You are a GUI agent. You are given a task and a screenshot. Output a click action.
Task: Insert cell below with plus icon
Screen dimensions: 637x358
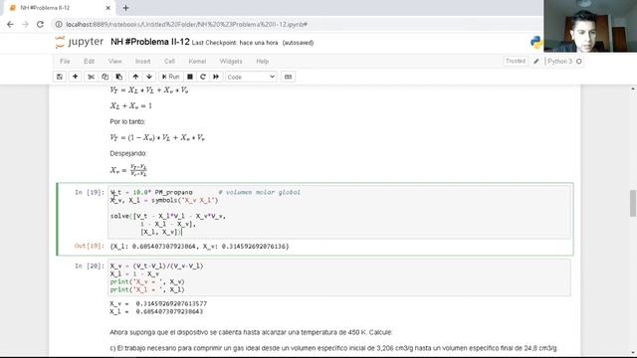76,77
